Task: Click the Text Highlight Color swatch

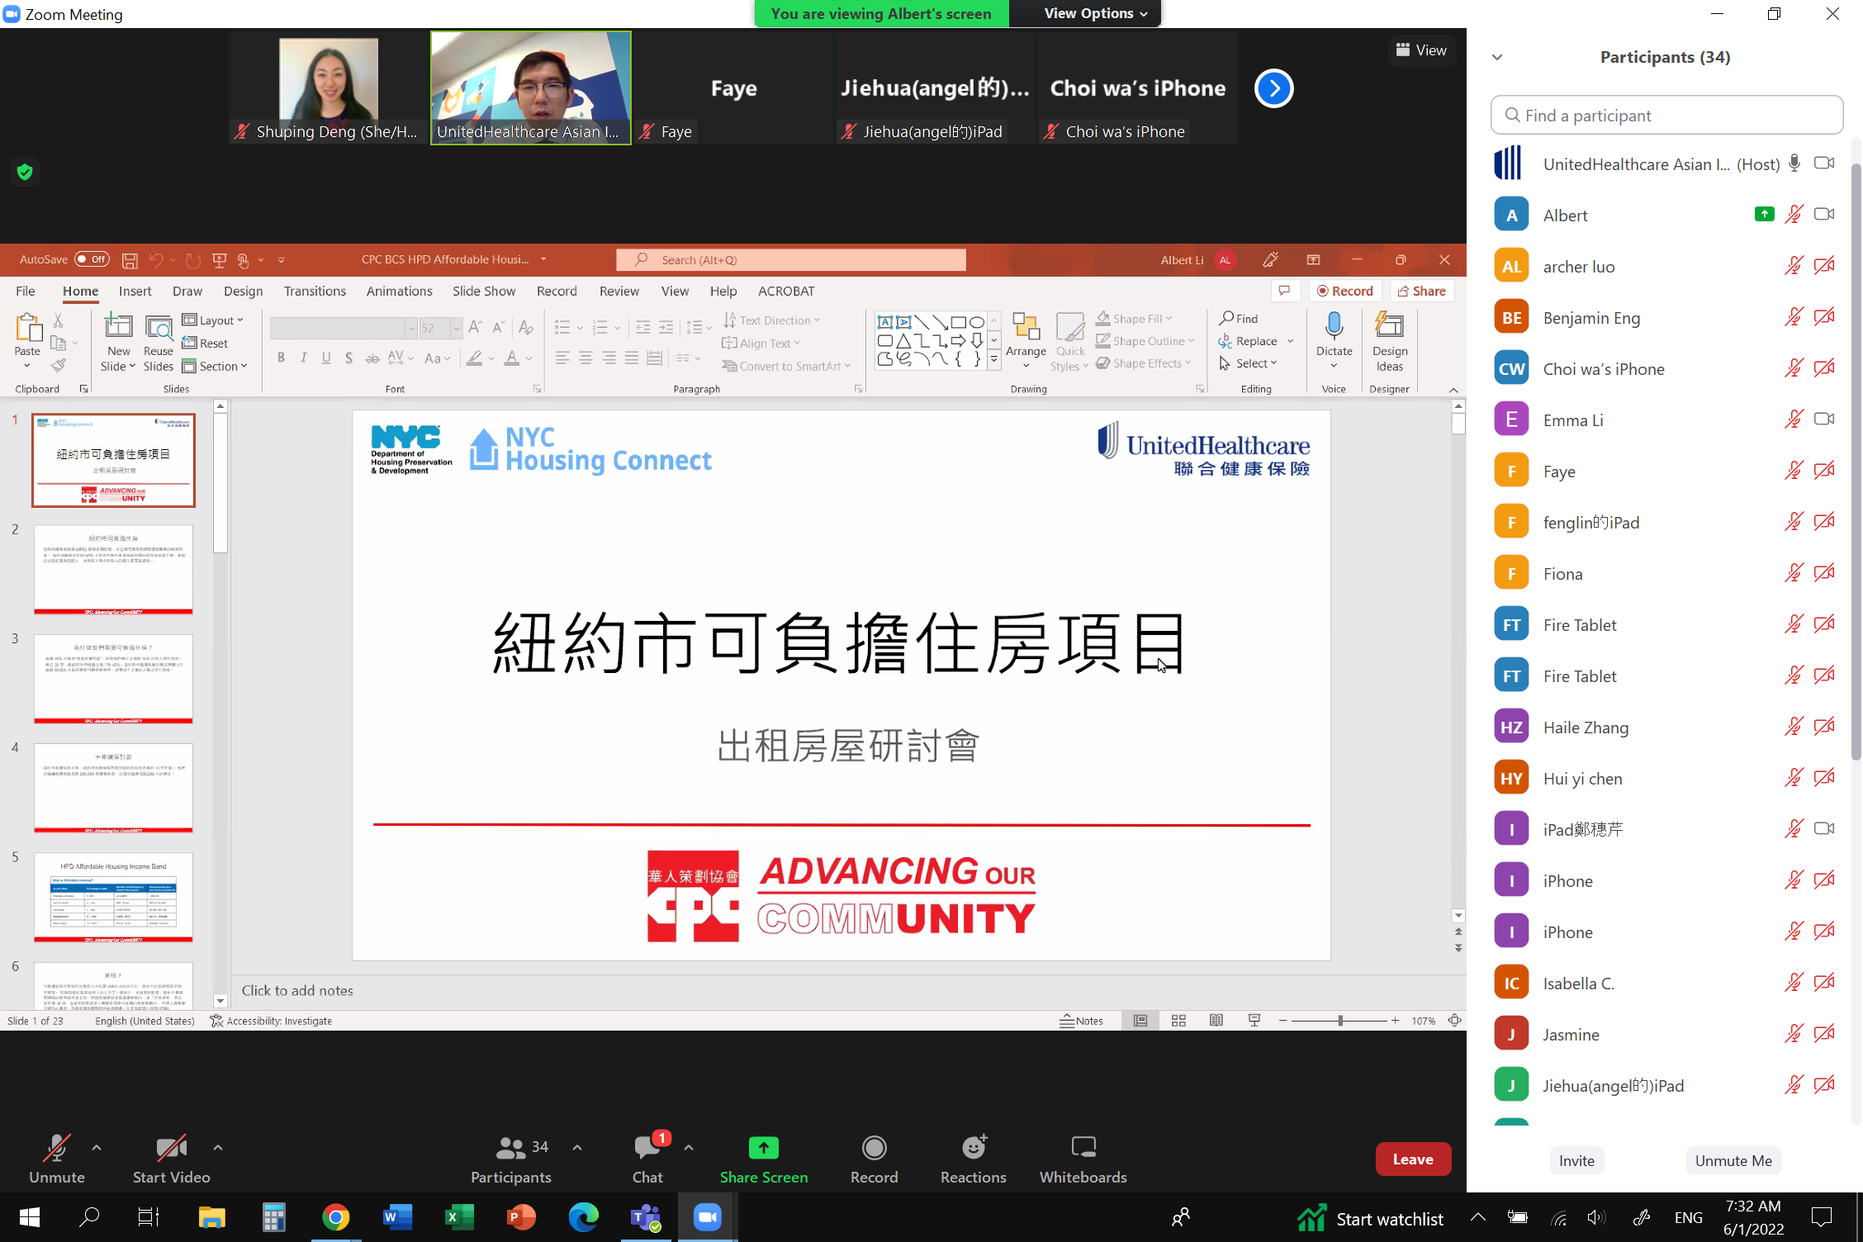Action: pyautogui.click(x=474, y=358)
